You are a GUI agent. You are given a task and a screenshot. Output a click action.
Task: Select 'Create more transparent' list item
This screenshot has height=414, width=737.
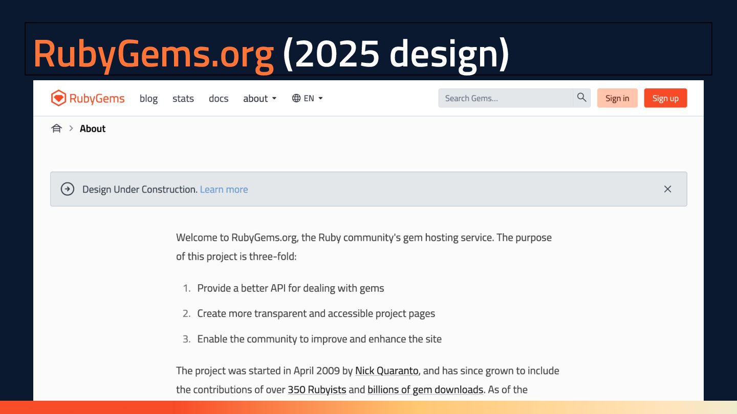(316, 313)
